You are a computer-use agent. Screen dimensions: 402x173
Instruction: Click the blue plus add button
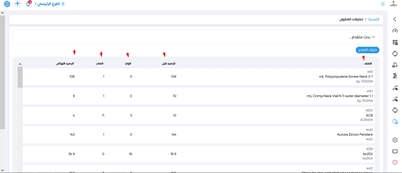tap(18, 4)
